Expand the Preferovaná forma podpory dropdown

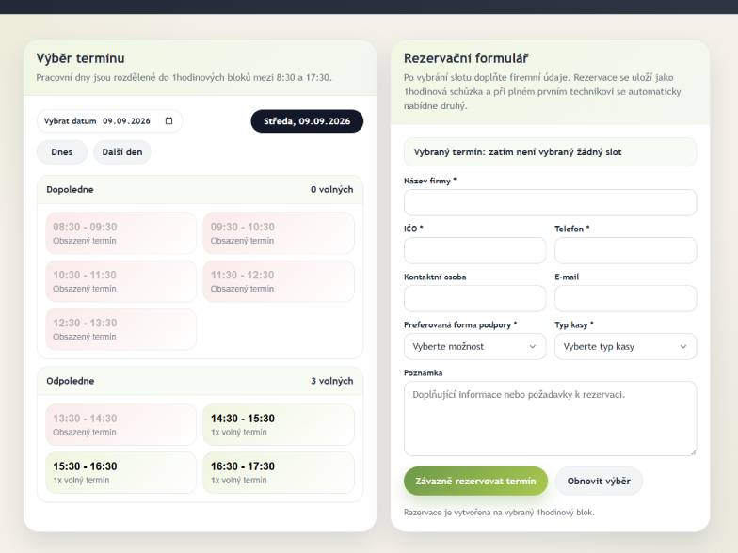tap(474, 346)
